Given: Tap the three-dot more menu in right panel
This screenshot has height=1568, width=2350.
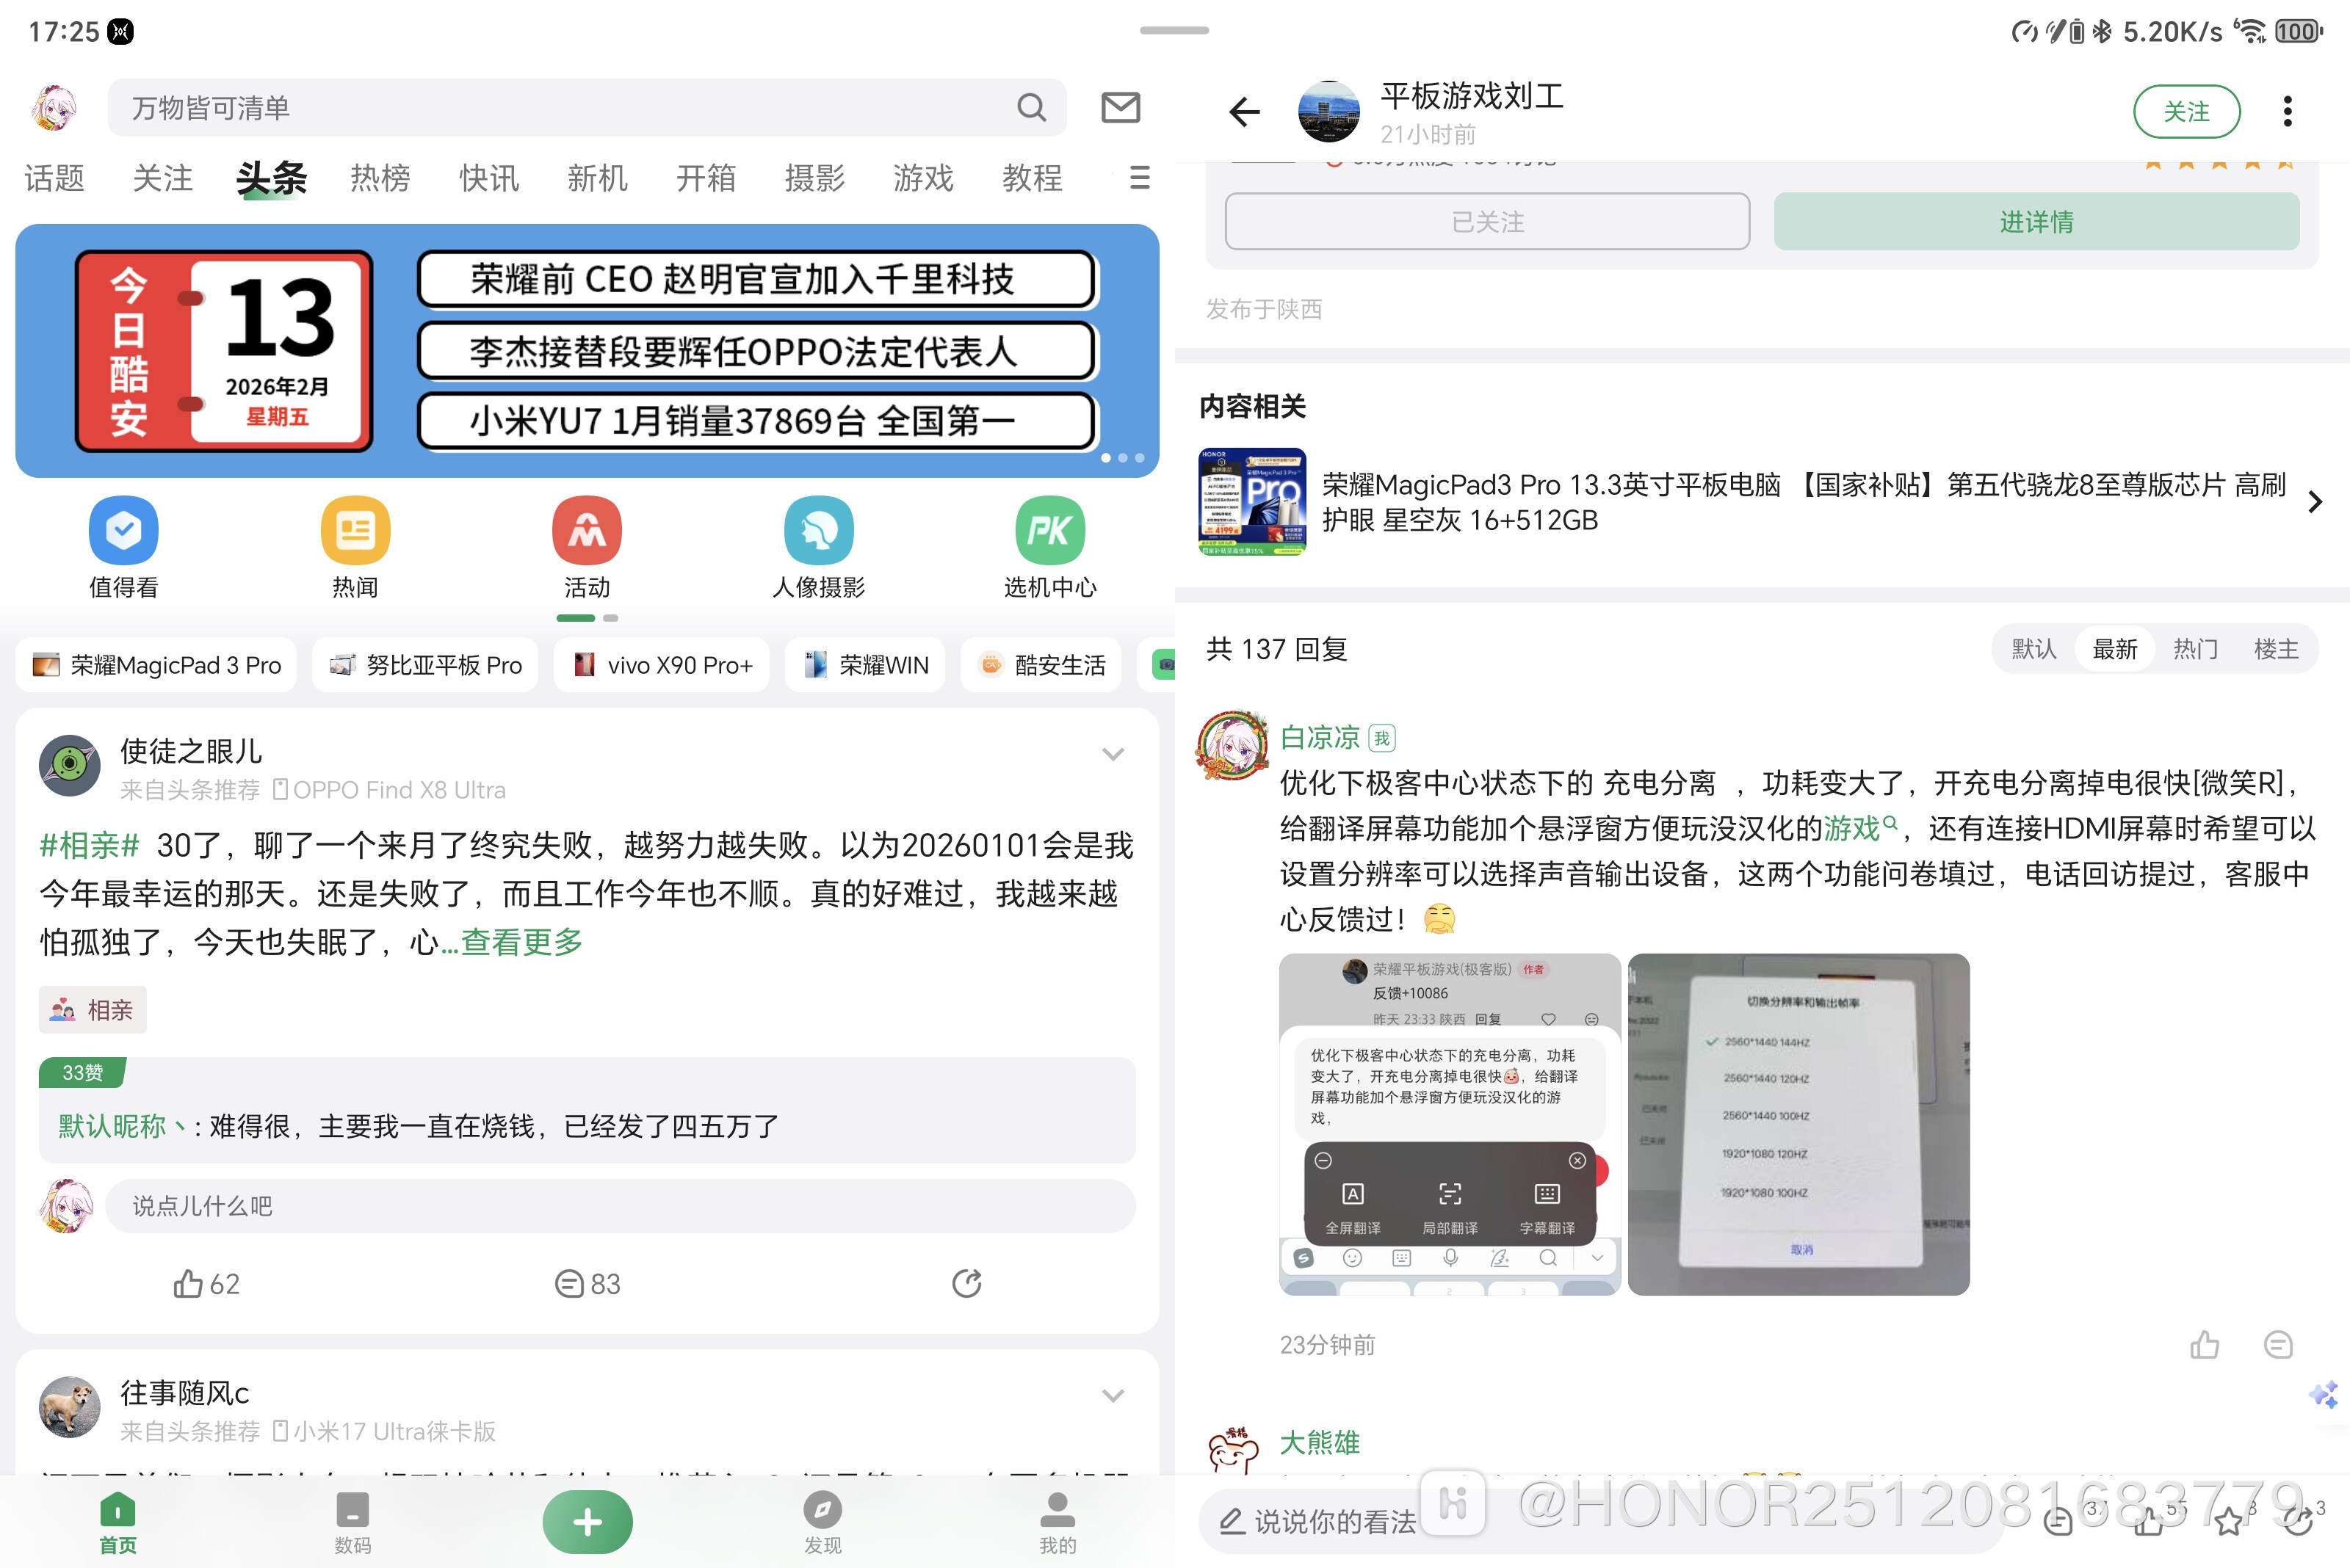Looking at the screenshot, I should [2288, 111].
